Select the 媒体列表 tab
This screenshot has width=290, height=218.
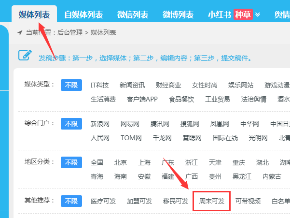(x=34, y=15)
